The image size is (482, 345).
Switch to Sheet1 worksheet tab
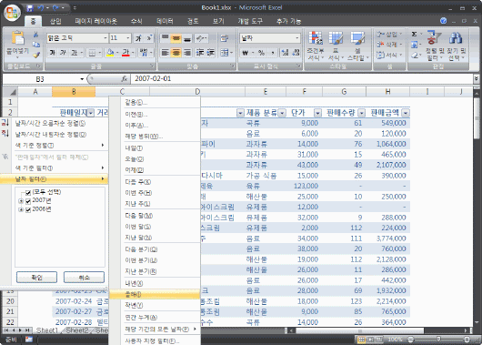coord(47,330)
